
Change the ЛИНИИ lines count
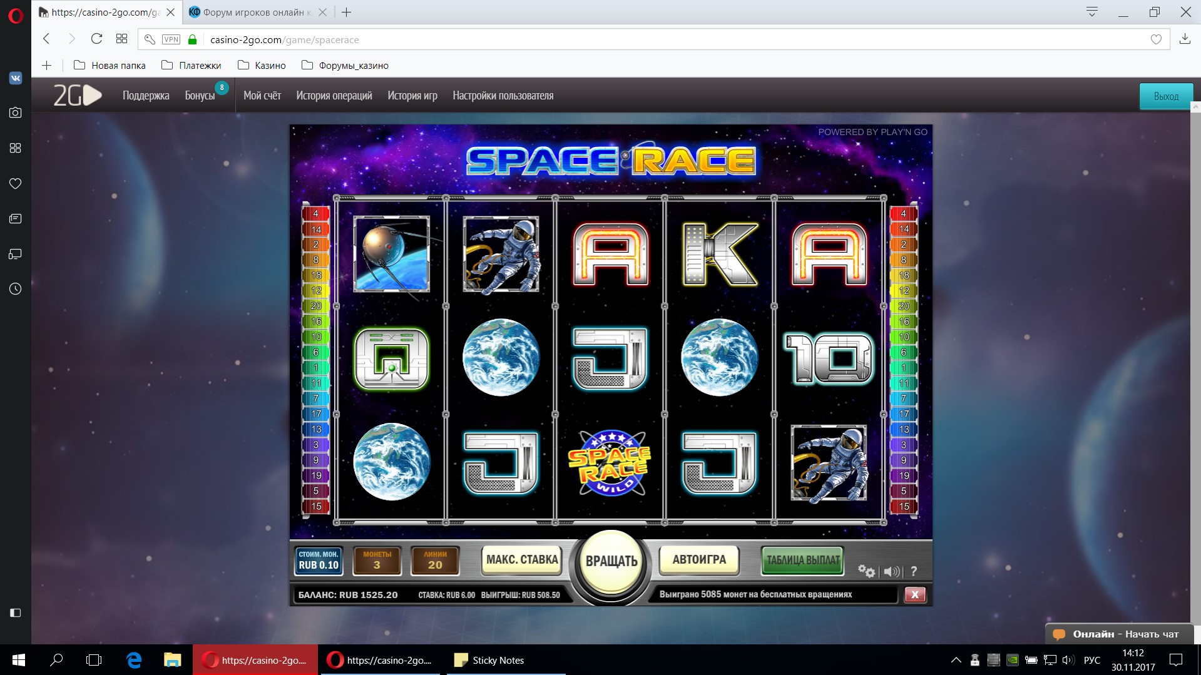point(435,561)
